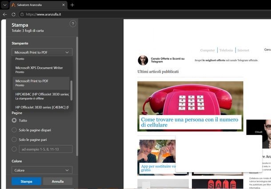Click the Telegram channel avatar image
271x189 pixels.
143,60
